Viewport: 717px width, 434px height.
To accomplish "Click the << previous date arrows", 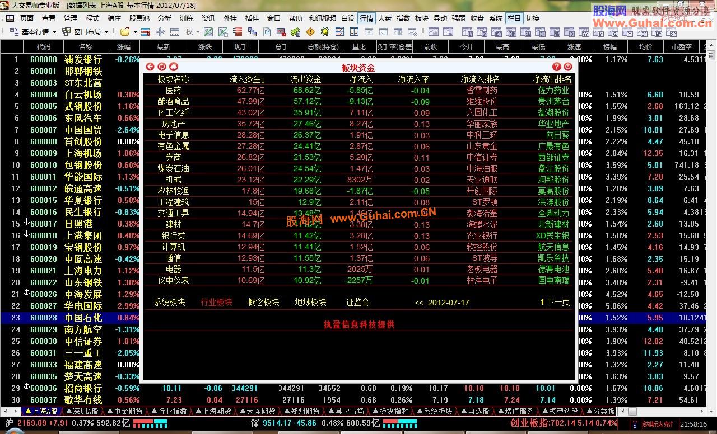I will (419, 303).
